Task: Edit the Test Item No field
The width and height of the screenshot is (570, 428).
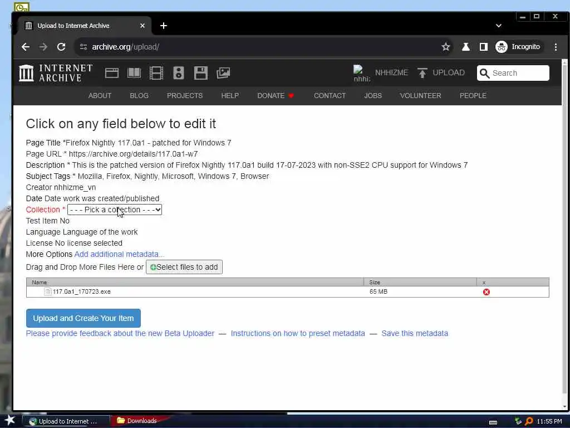Action: (x=65, y=221)
